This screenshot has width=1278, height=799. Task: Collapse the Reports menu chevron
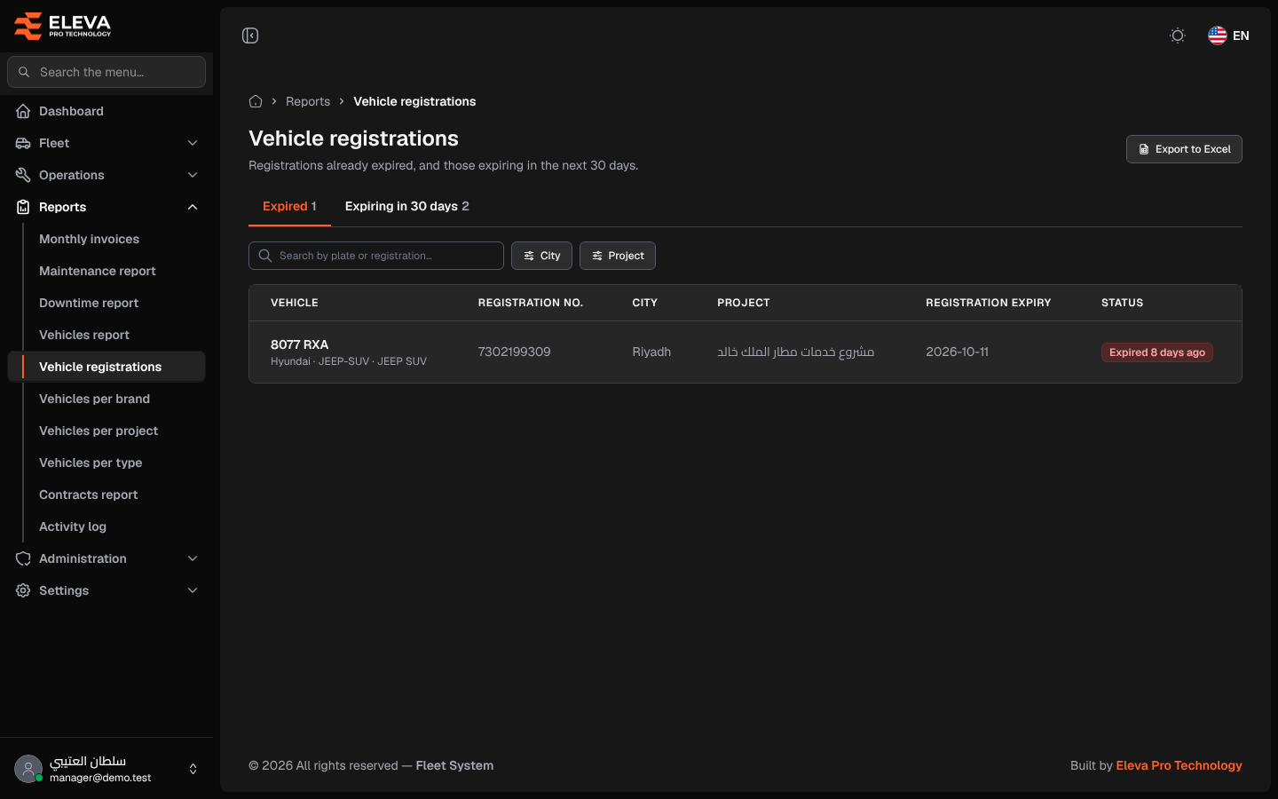(x=193, y=207)
